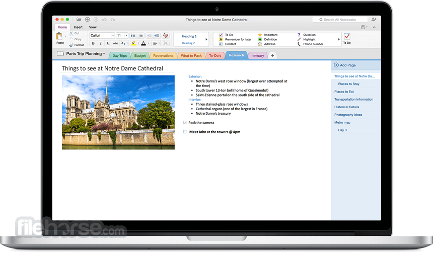Open the paragraph alignment dropdown
433x253 pixels.
156,43
